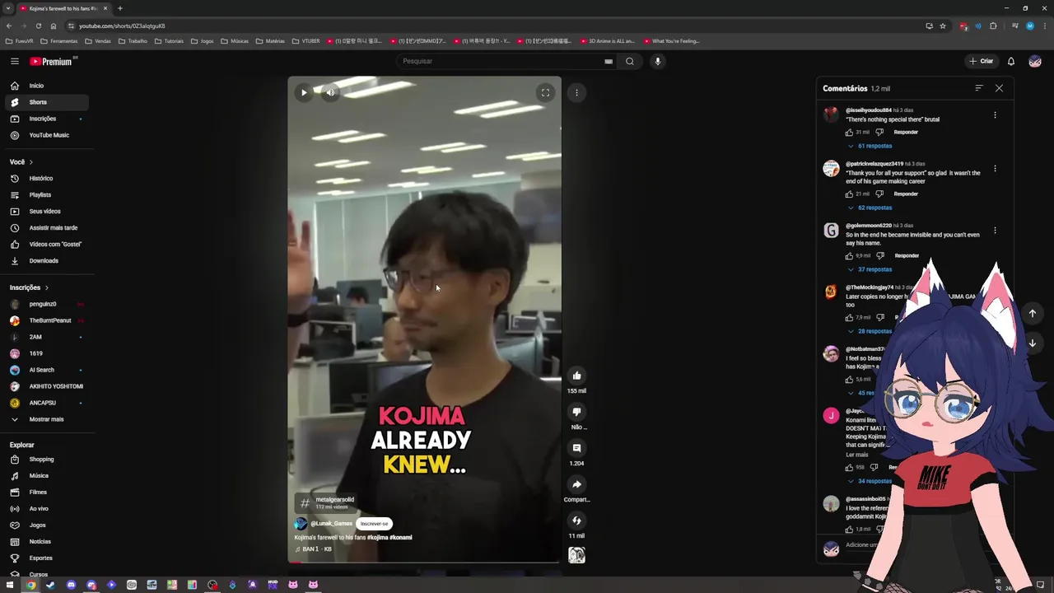Open the sound thumbnail below remix
The height and width of the screenshot is (593, 1054).
576,555
